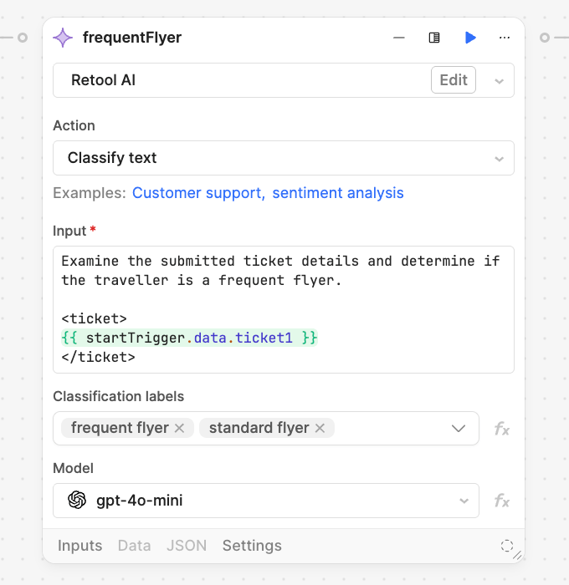Toggle fx dynamic mode for Model
569x585 pixels.
point(502,501)
